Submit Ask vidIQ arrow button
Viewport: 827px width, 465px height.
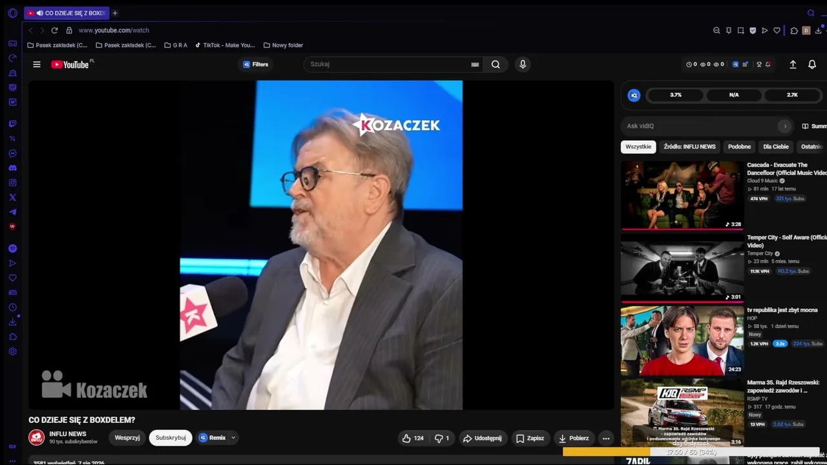click(784, 126)
